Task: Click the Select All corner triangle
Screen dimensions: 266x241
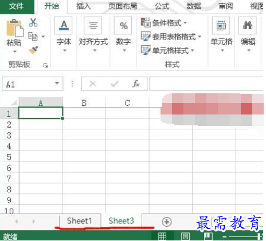Action: click(x=14, y=103)
